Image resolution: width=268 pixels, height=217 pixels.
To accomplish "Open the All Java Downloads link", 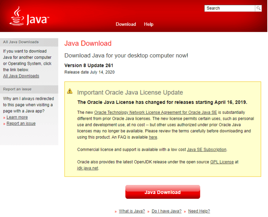I will [x=21, y=76].
